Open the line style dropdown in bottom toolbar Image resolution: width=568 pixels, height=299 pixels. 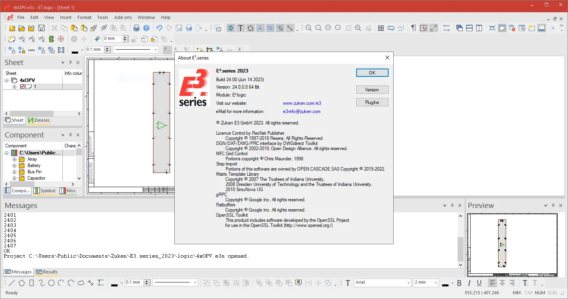coord(195,282)
